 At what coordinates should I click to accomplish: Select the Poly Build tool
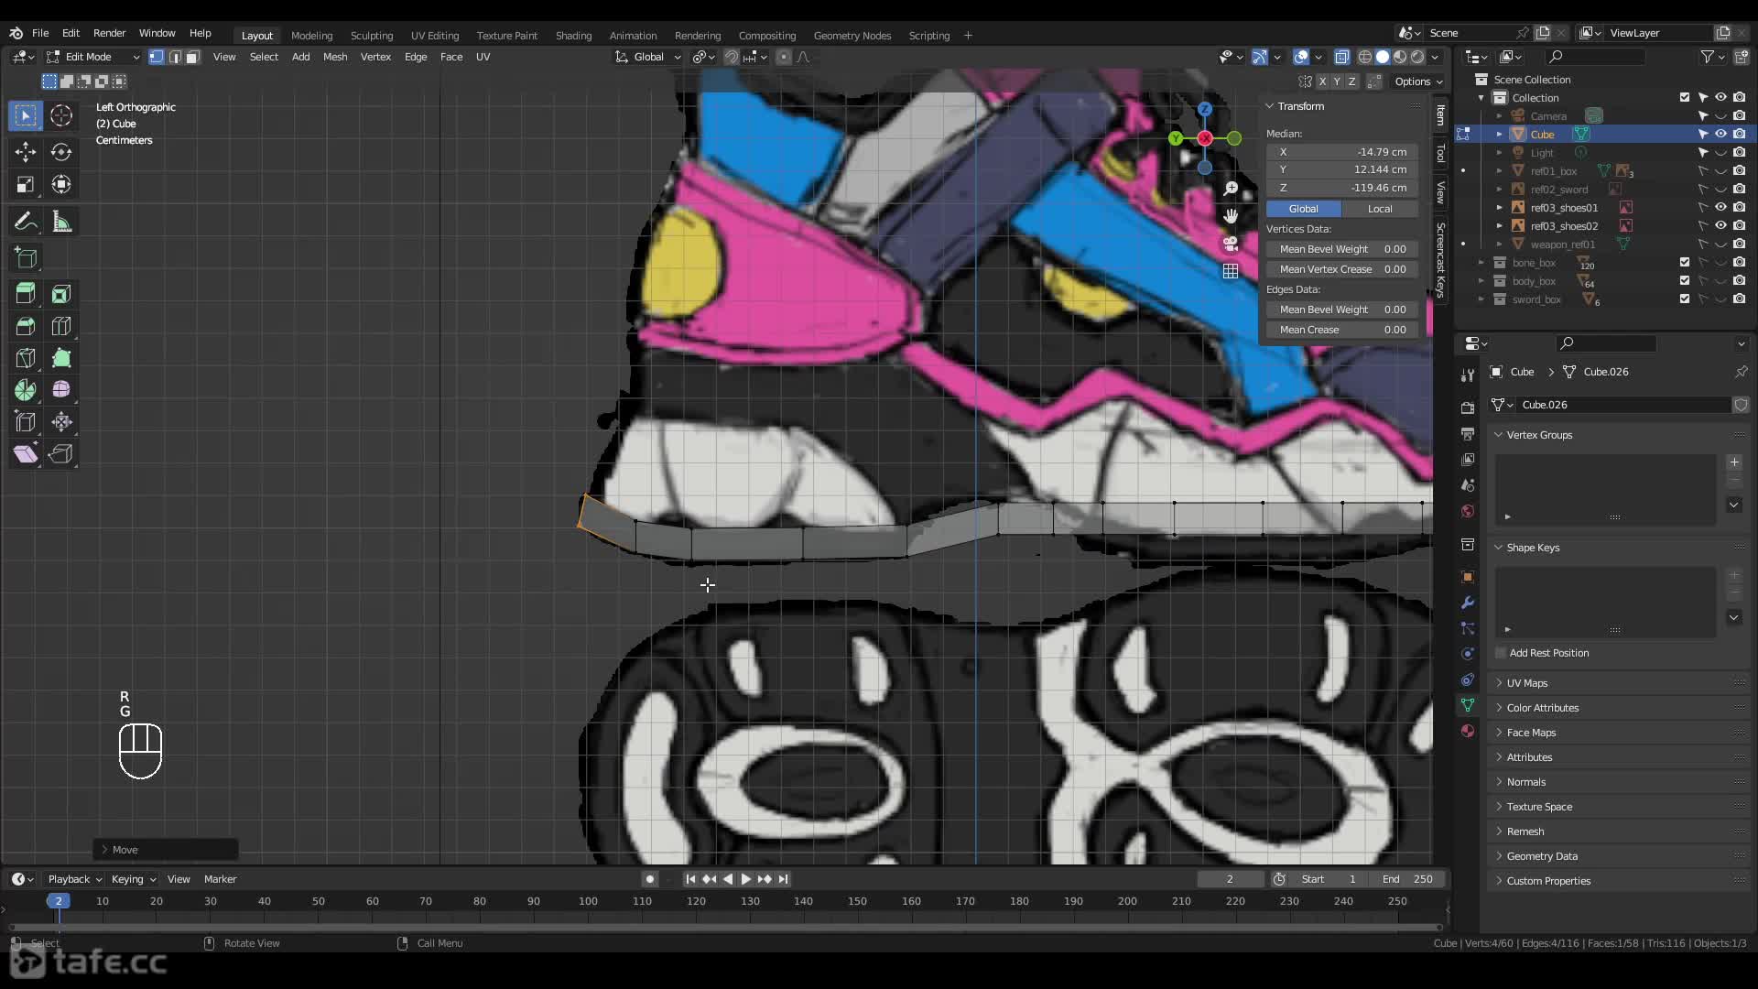[x=61, y=358]
